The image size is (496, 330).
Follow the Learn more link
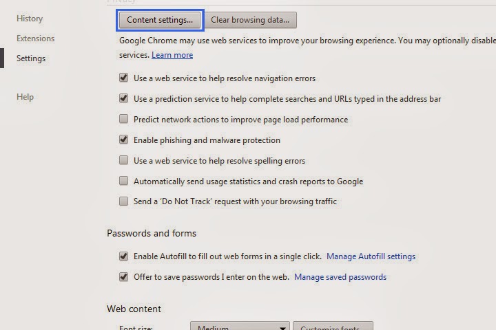point(172,55)
